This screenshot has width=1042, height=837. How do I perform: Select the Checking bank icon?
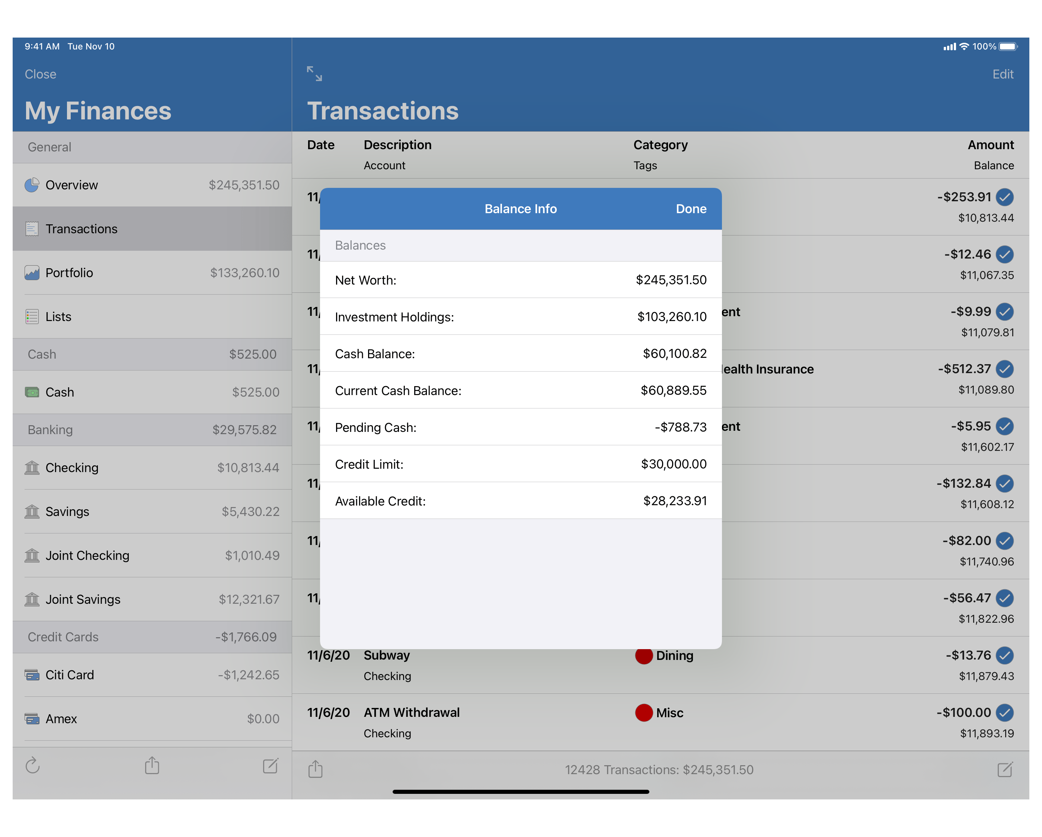[x=32, y=467]
